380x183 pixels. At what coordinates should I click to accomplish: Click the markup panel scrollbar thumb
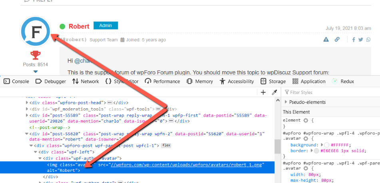click(278, 146)
